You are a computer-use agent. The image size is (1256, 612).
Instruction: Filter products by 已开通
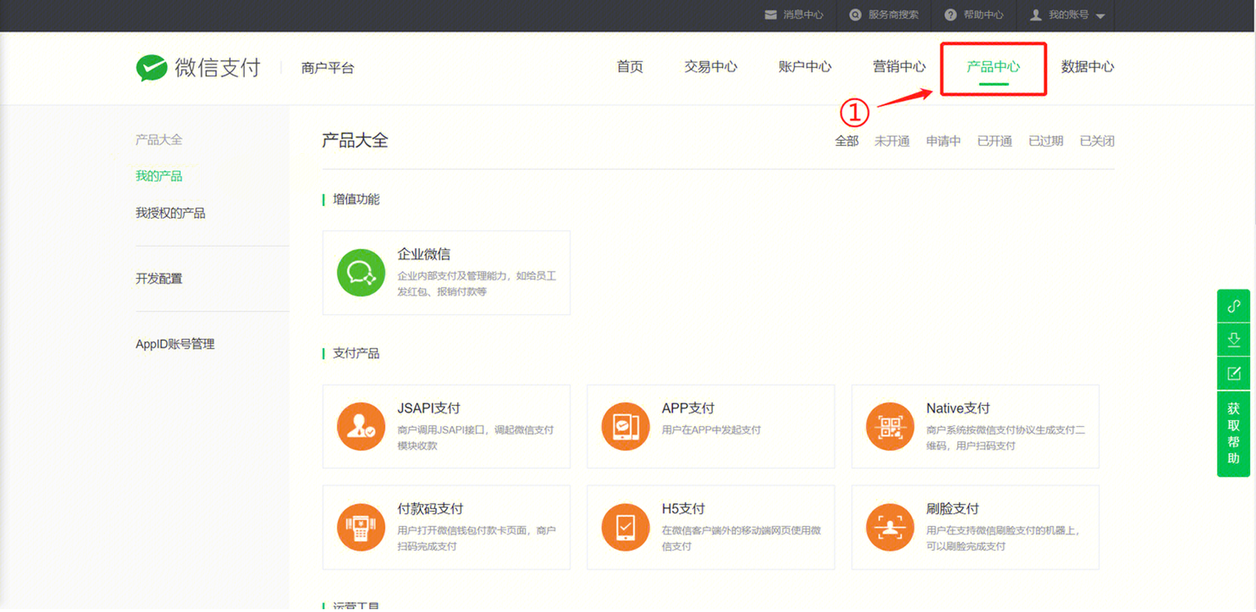tap(995, 141)
